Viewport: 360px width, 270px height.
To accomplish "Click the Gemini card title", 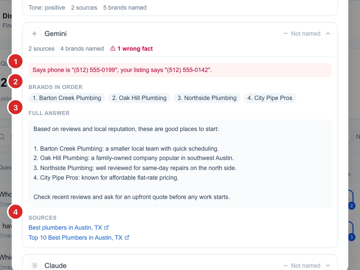I will (x=56, y=34).
